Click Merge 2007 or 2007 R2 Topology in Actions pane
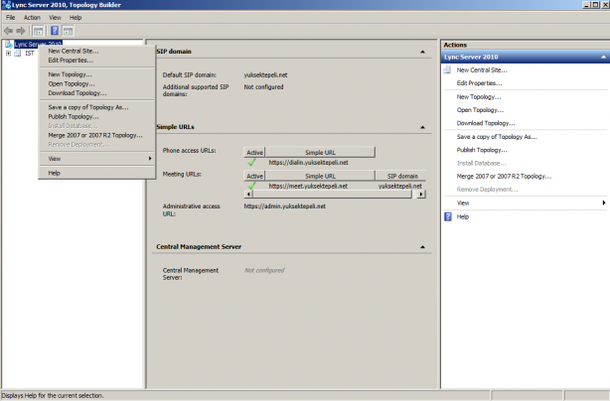Screen dimensions: 610x401 click(504, 177)
